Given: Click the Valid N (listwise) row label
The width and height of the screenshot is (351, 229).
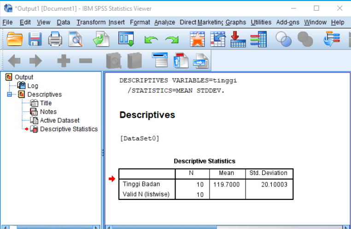Looking at the screenshot, I should [146, 194].
